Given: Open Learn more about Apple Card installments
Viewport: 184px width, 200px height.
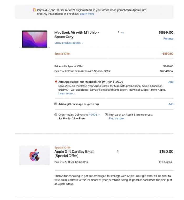Looking at the screenshot, I should click(87, 14).
